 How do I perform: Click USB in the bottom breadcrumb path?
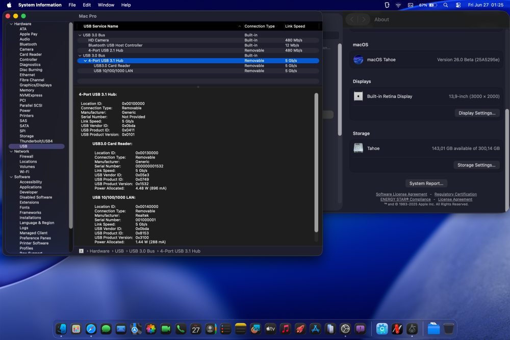[119, 251]
